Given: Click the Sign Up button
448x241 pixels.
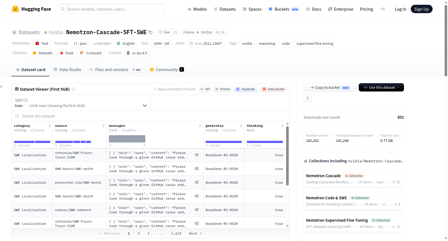Looking at the screenshot, I should pos(421,9).
